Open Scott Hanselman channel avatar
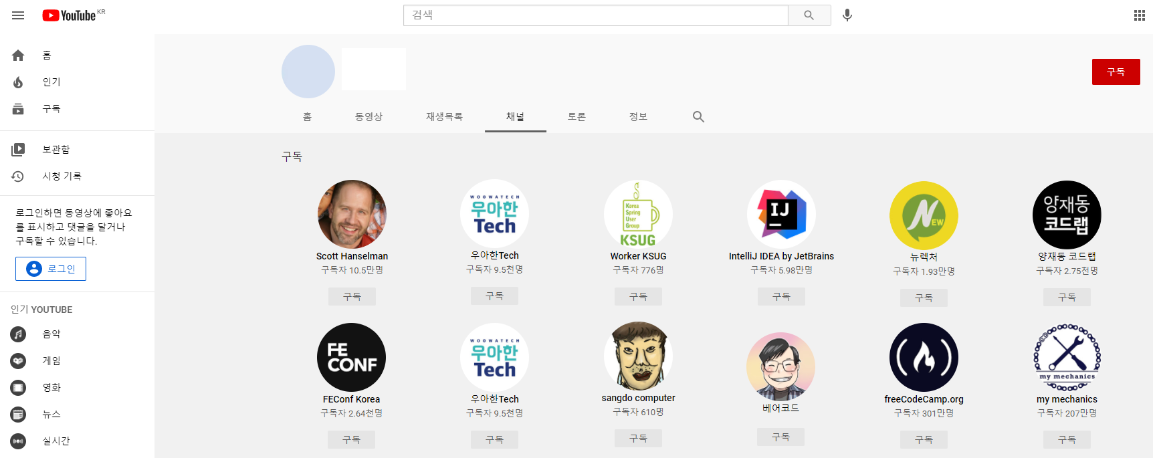The width and height of the screenshot is (1153, 458). 352,214
